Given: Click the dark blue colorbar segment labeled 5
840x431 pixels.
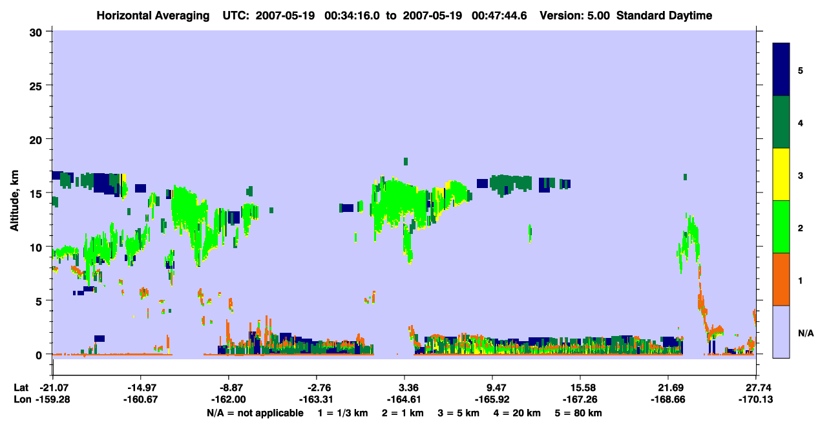Looking at the screenshot, I should pos(782,70).
